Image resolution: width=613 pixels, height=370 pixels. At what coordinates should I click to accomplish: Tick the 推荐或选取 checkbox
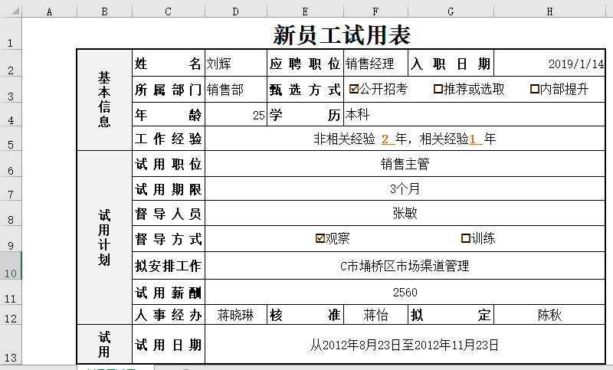[x=438, y=89]
